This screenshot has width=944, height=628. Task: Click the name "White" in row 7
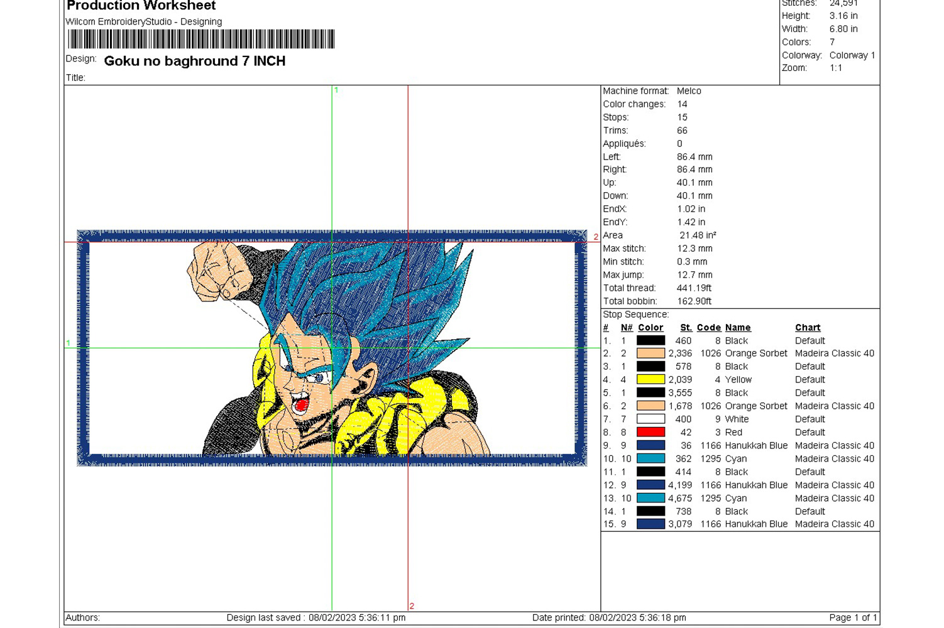pyautogui.click(x=737, y=420)
